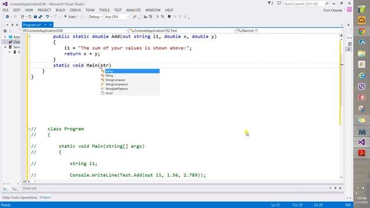Click the bookmark toolbar icon
Viewport: 370px width, 208px height.
point(169,17)
